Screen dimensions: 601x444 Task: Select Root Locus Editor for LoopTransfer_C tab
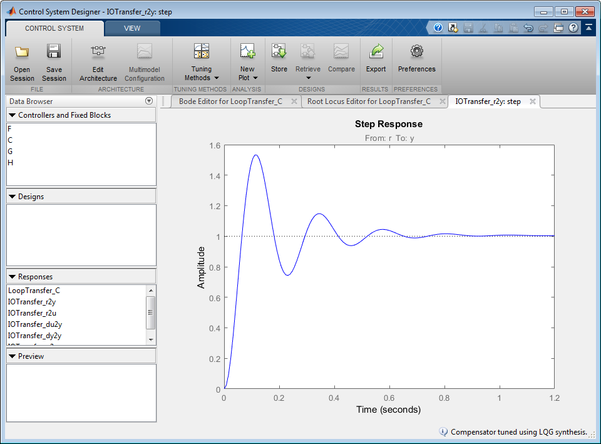click(369, 101)
